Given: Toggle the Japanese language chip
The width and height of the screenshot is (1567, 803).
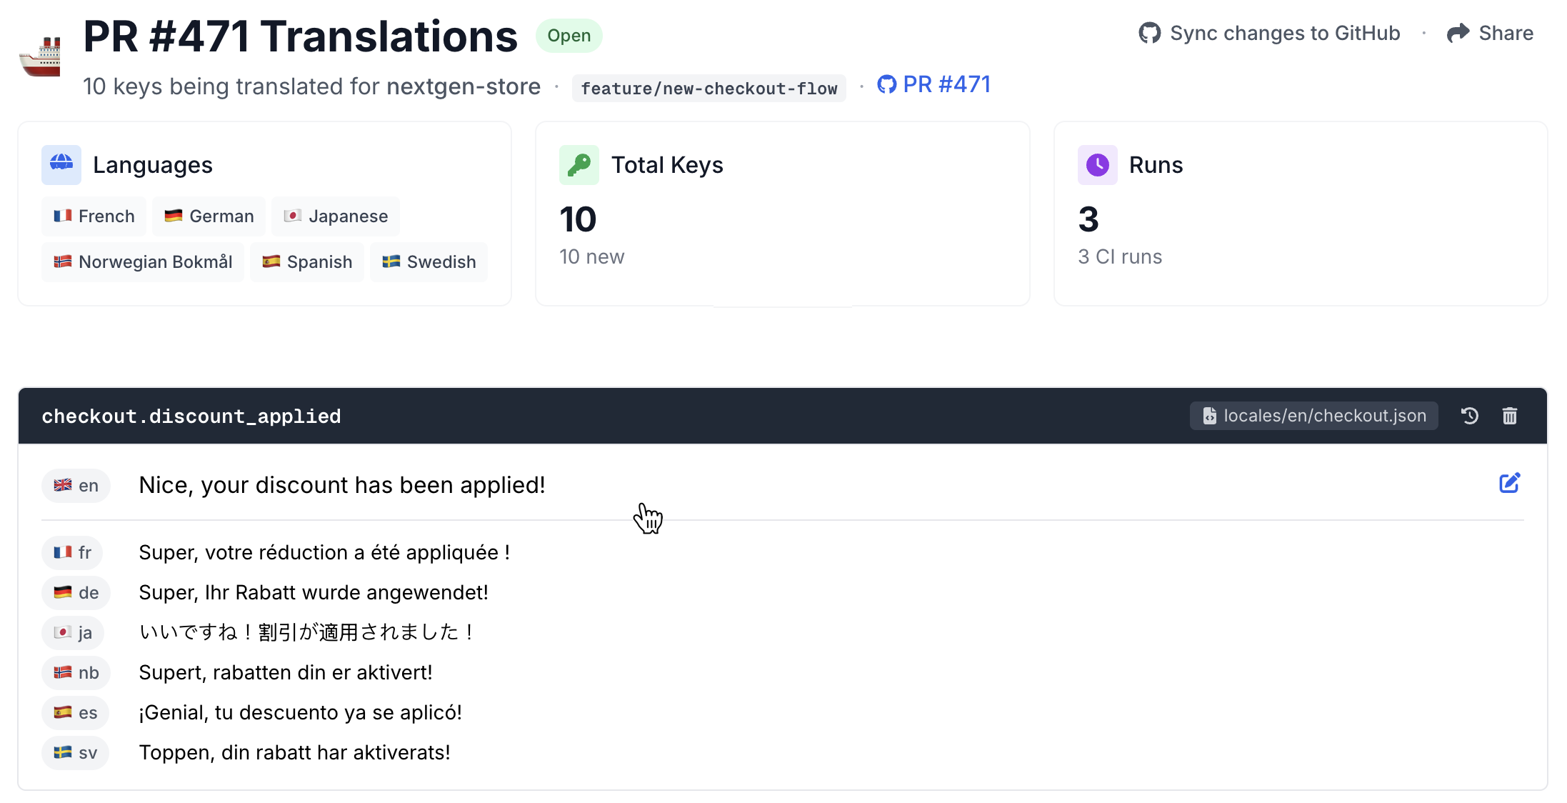Looking at the screenshot, I should 336,216.
